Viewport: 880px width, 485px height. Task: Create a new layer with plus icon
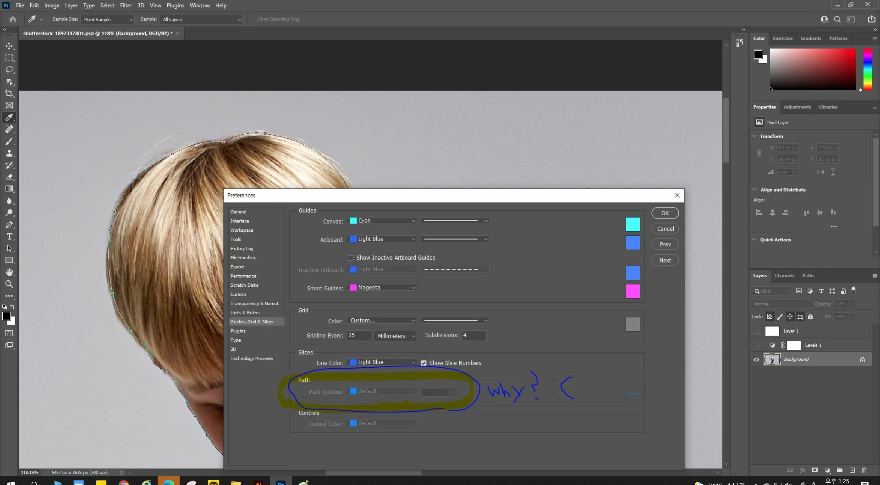tap(852, 470)
